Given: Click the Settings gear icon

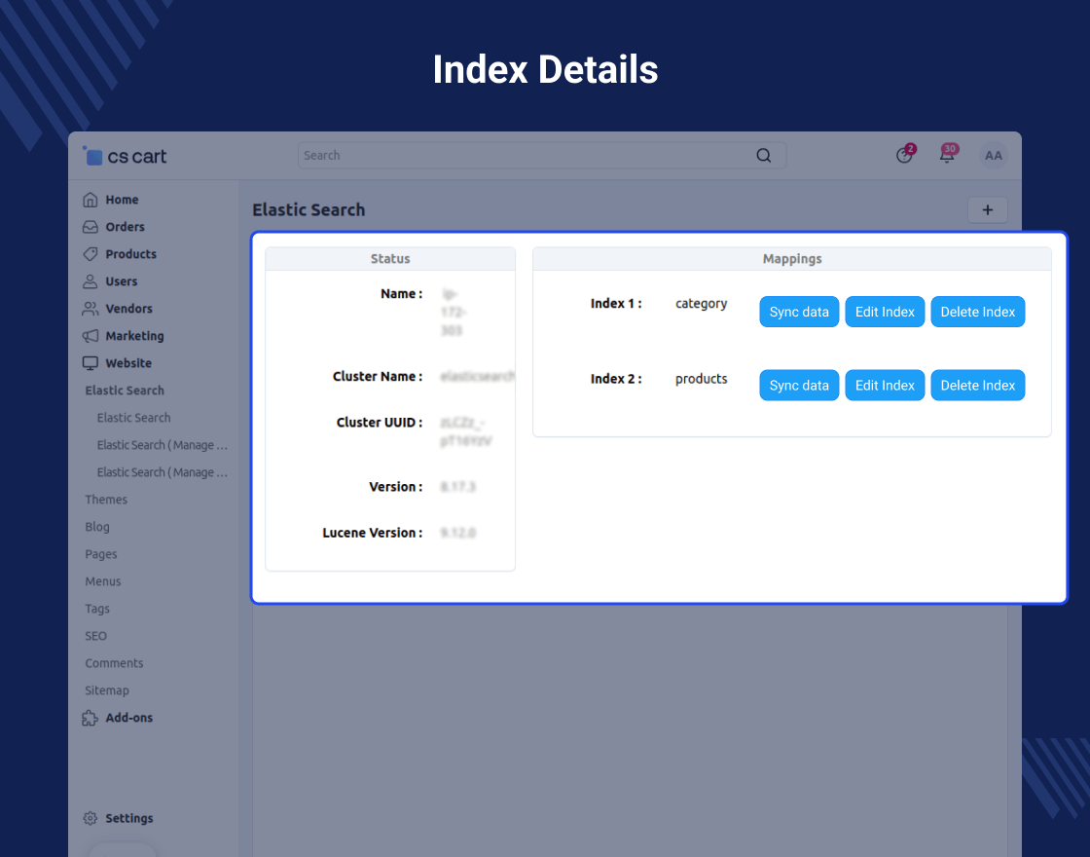Looking at the screenshot, I should click(91, 818).
